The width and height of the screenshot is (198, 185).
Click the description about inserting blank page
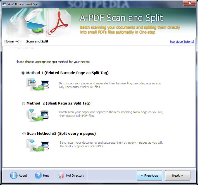click(x=111, y=114)
